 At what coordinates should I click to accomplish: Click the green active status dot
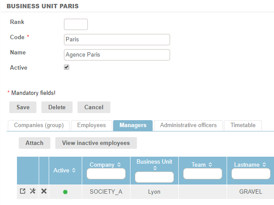[65, 192]
